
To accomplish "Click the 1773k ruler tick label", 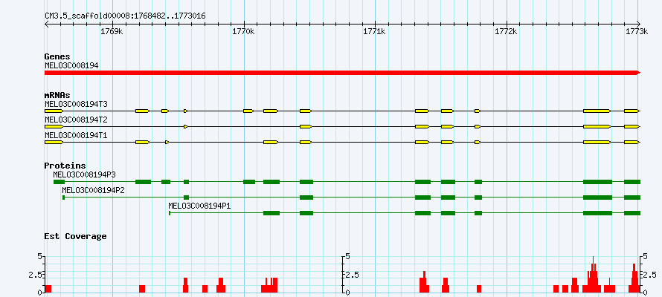I will (637, 32).
